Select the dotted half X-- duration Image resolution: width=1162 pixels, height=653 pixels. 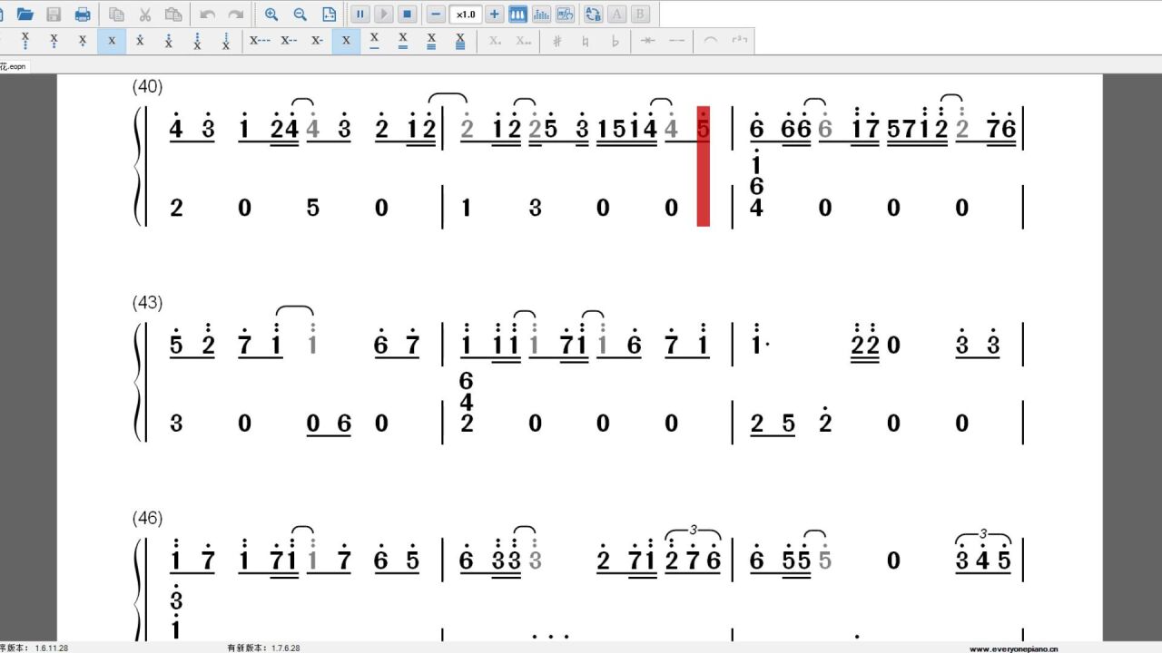click(x=289, y=41)
